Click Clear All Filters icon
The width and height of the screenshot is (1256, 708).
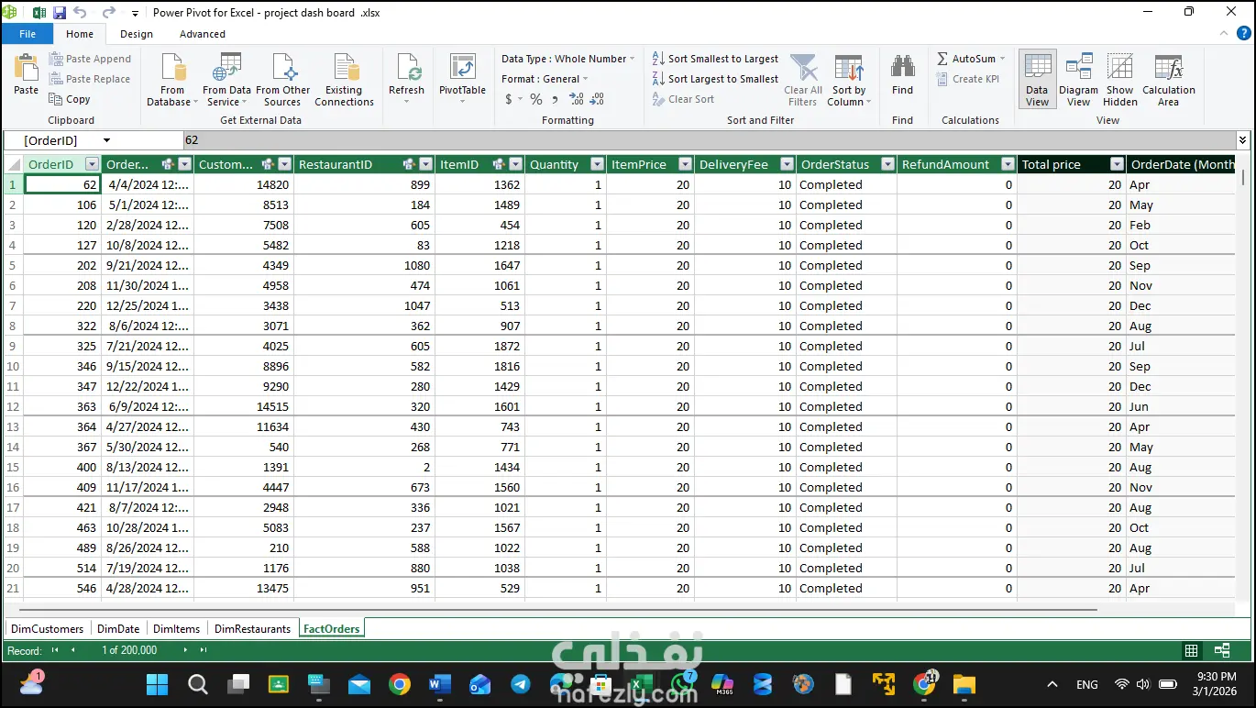802,71
